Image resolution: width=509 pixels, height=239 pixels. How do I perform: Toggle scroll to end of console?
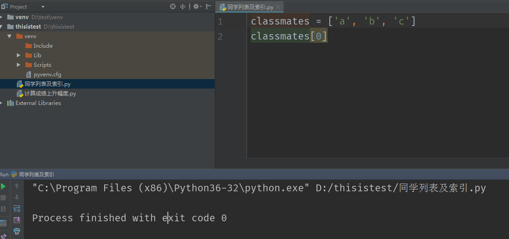pyautogui.click(x=17, y=220)
